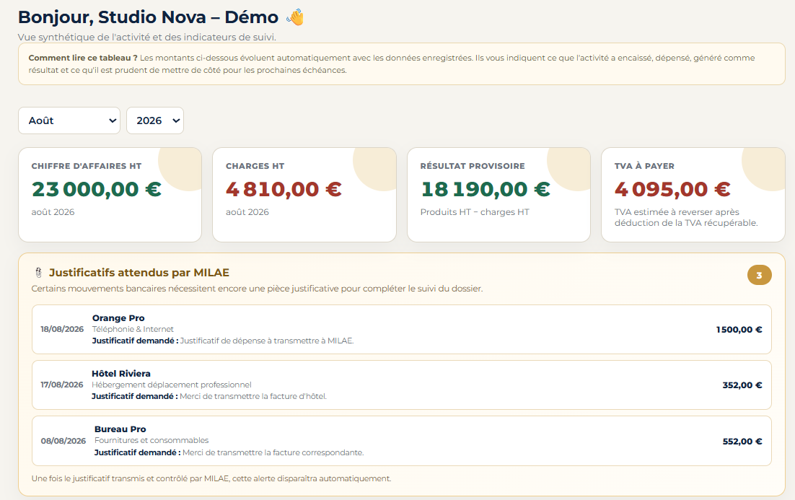Click the date 18/08/2026
This screenshot has height=500, width=795.
pyautogui.click(x=62, y=329)
